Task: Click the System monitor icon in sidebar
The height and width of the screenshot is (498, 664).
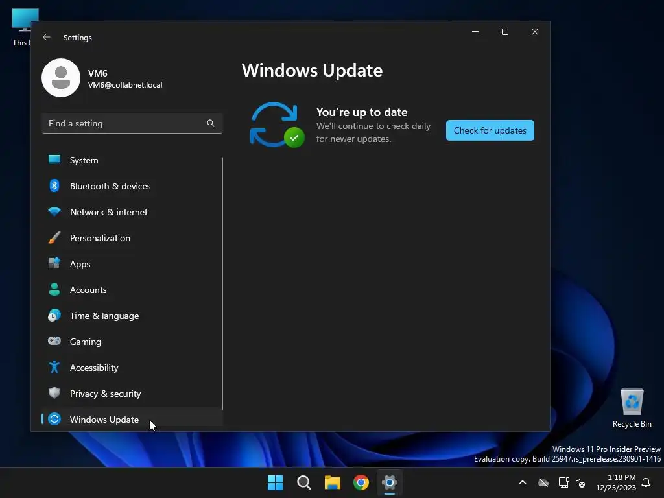Action: click(54, 160)
